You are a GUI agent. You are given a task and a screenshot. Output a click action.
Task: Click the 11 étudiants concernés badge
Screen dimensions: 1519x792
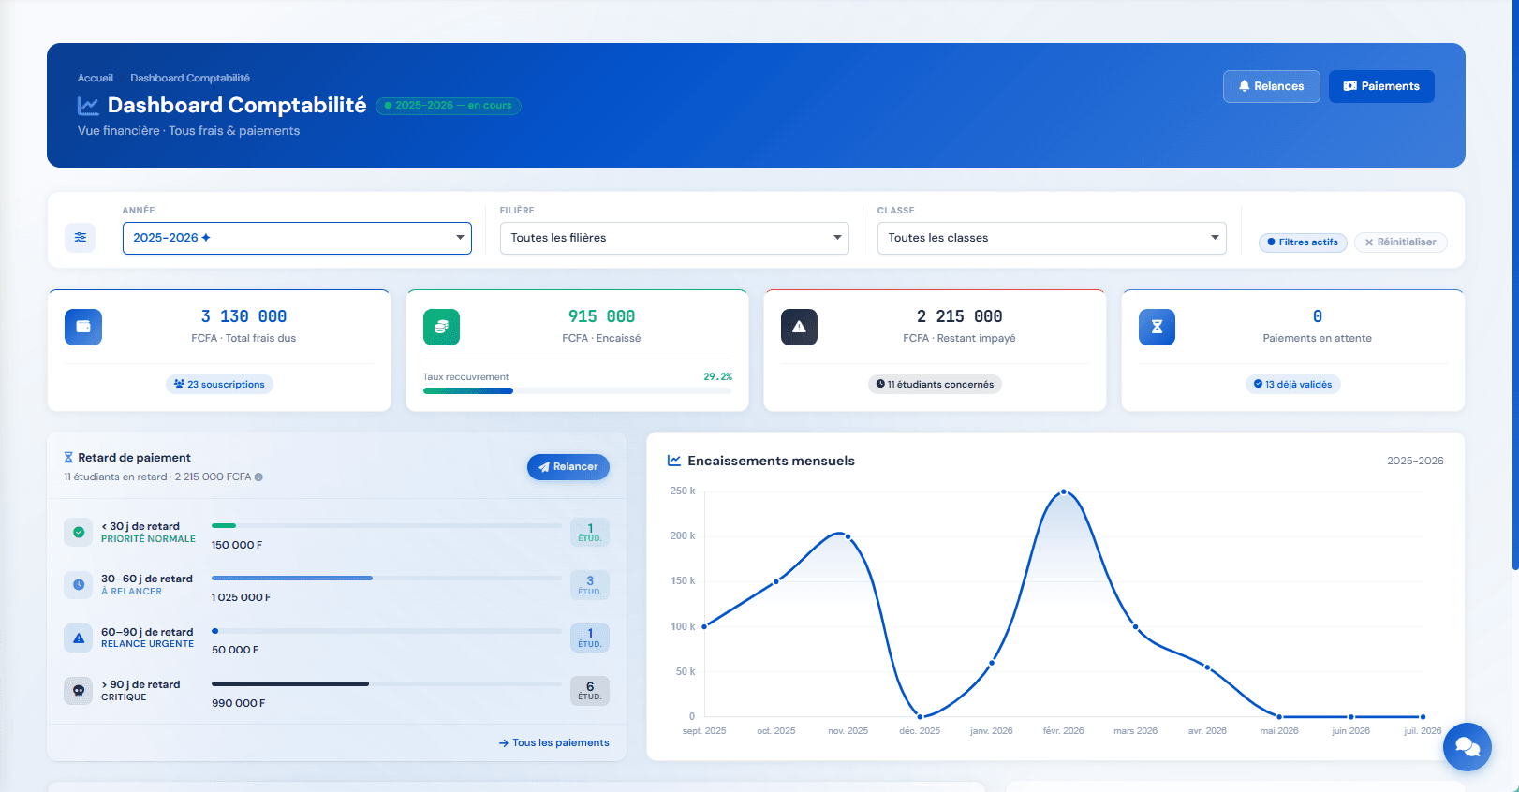(x=935, y=384)
